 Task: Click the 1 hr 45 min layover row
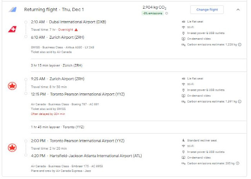pos(57,127)
